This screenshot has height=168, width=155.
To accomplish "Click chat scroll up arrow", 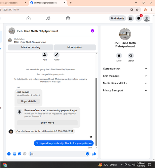I will [96, 54].
